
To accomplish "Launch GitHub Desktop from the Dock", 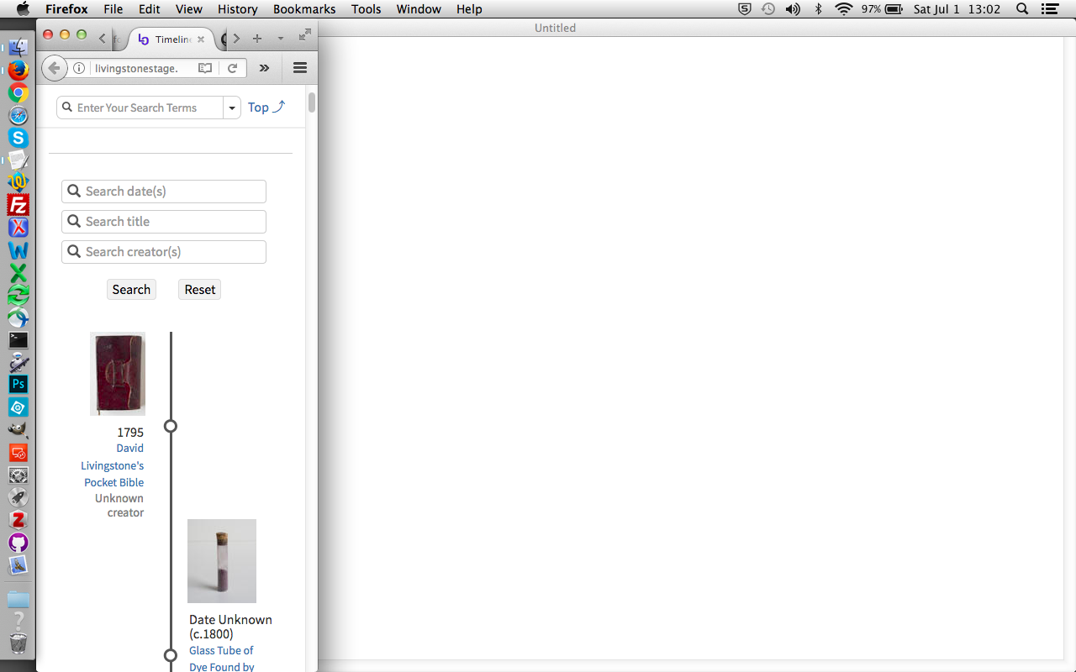I will tap(18, 542).
